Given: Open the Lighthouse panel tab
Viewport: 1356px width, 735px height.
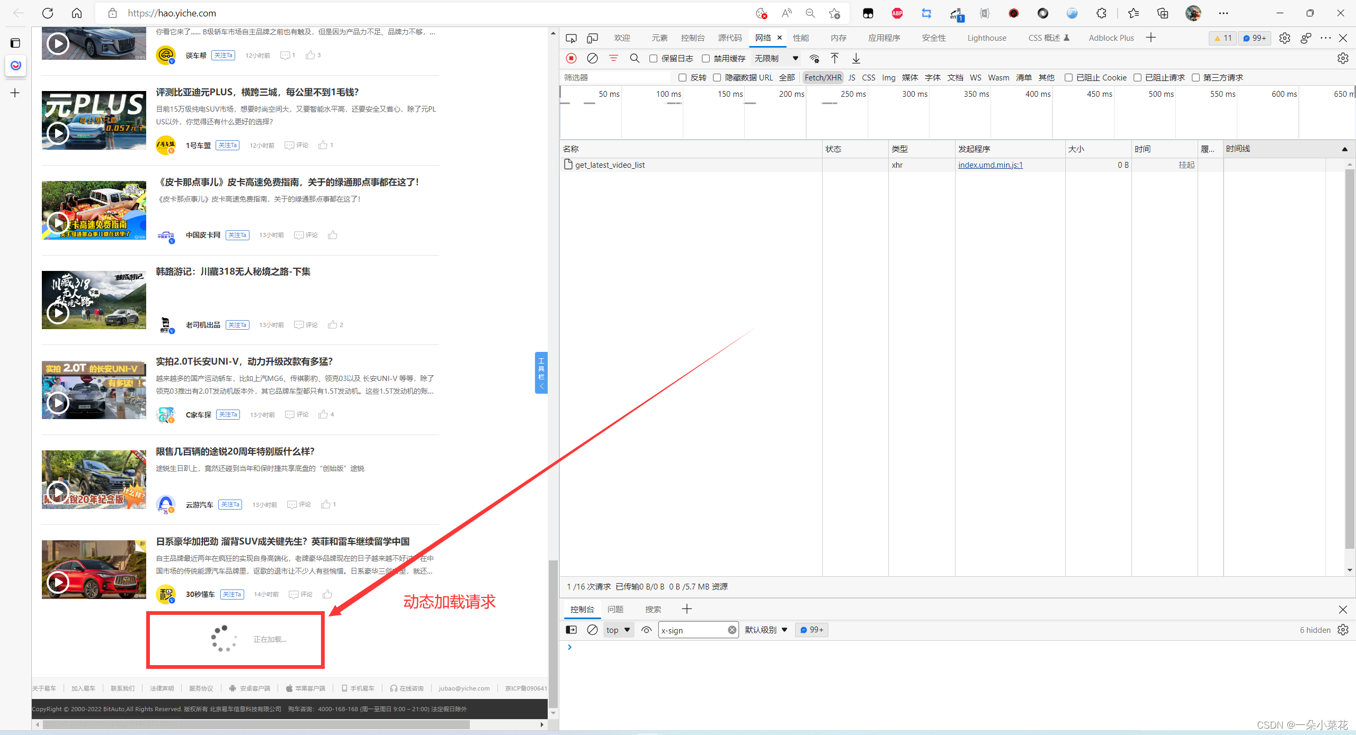Looking at the screenshot, I should tap(987, 38).
